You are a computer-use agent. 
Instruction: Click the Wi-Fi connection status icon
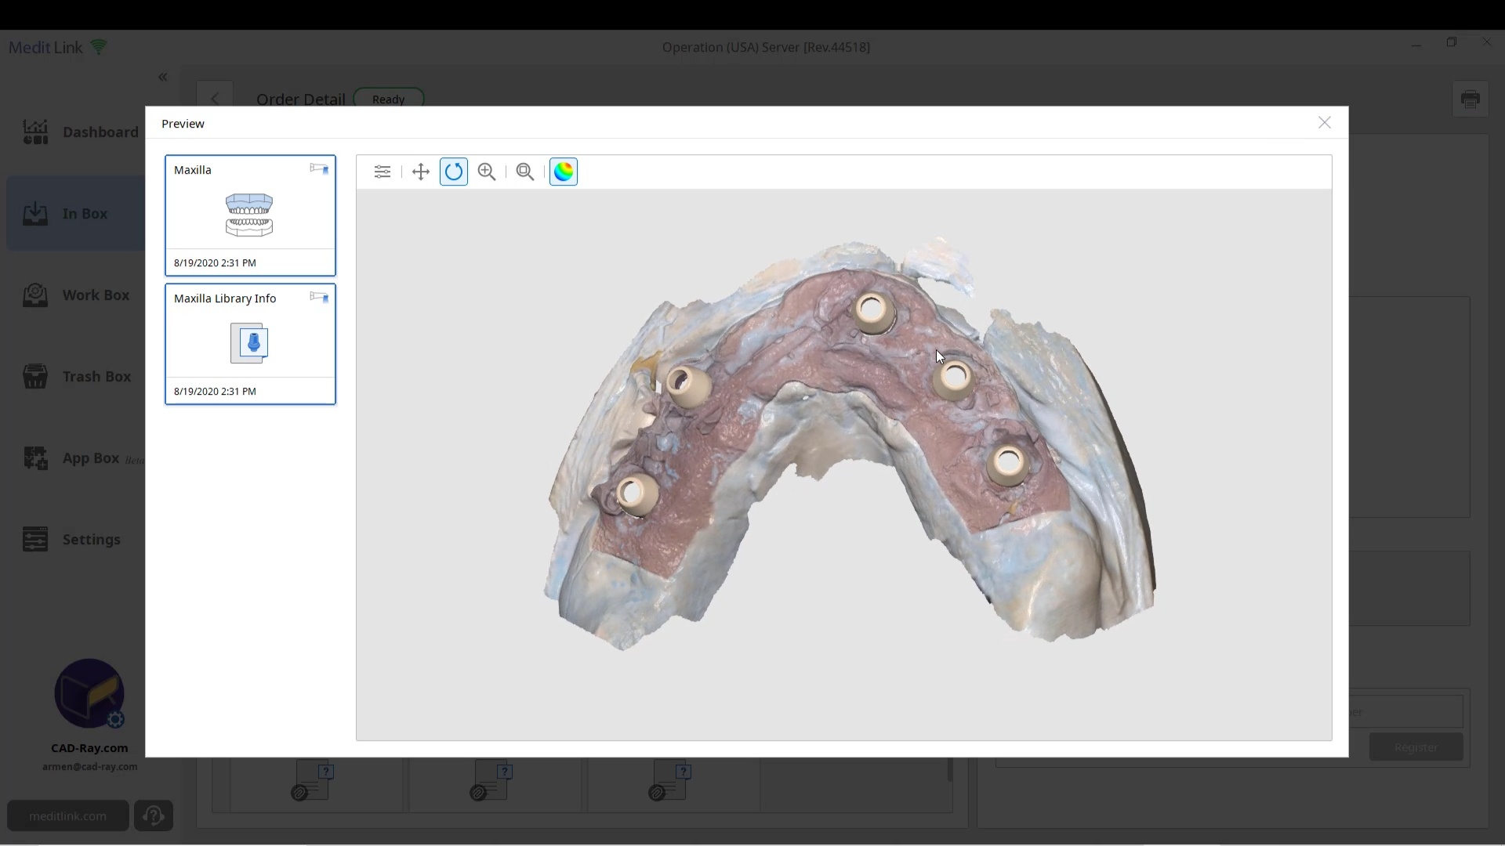[99, 47]
